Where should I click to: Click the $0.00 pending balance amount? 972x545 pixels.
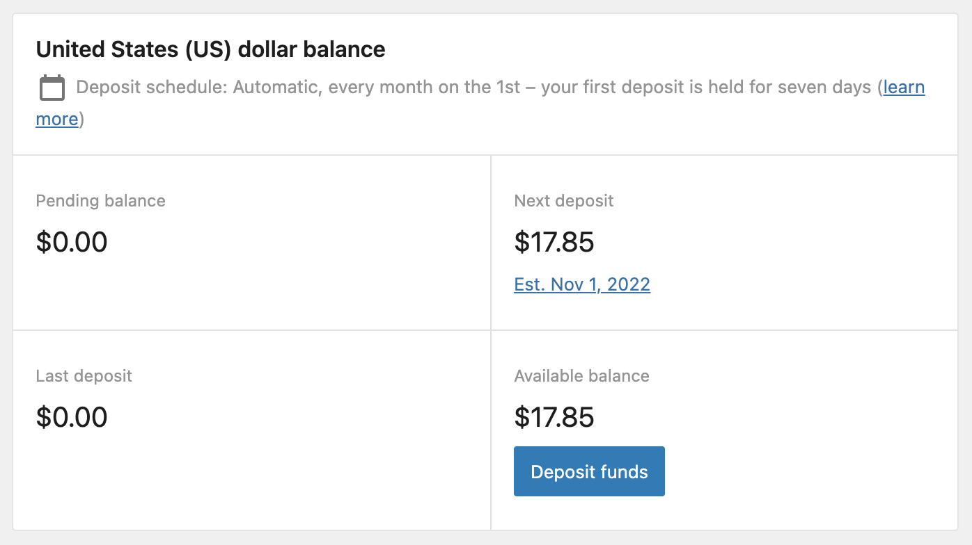coord(72,242)
